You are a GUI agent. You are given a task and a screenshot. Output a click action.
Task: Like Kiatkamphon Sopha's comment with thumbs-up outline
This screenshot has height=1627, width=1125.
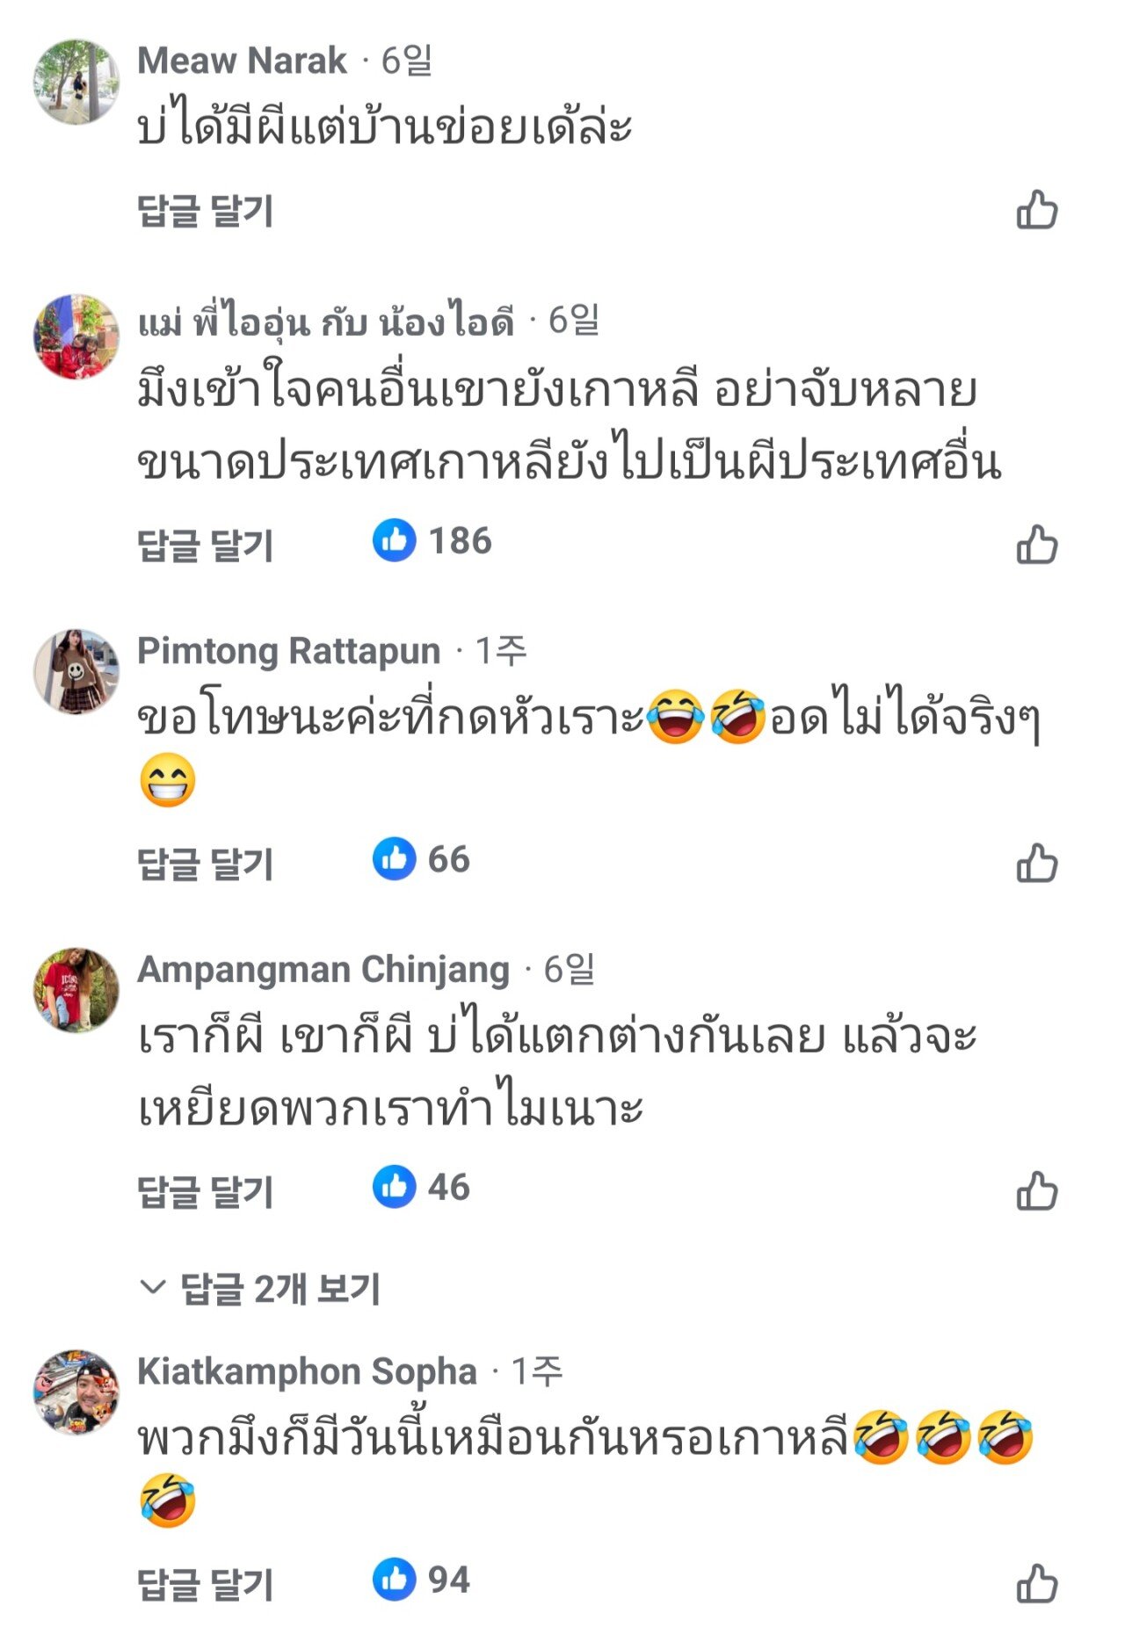click(x=1036, y=1584)
